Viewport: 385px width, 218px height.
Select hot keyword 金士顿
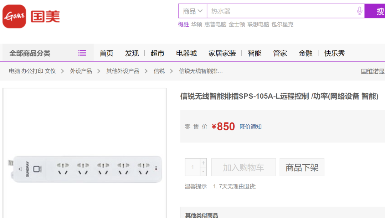(x=237, y=24)
